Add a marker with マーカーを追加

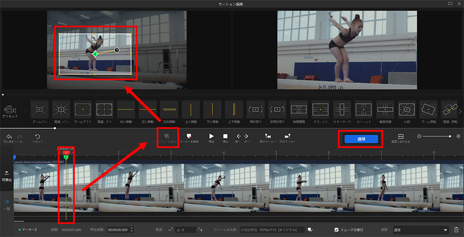point(166,137)
